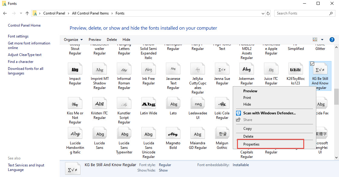The image size is (339, 177).
Task: Select the Jokerman Regular font icon
Action: 246,69
